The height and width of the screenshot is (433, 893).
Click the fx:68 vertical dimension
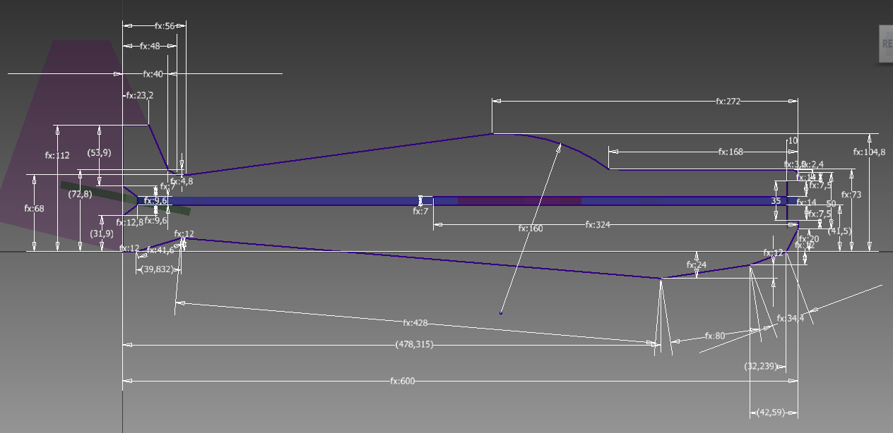(34, 209)
